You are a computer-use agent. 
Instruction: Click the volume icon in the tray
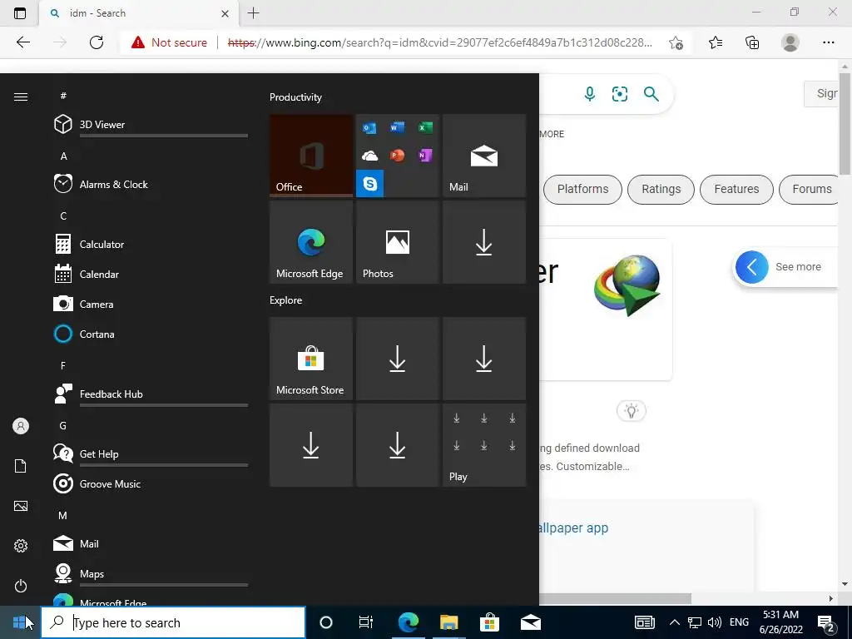(x=715, y=622)
